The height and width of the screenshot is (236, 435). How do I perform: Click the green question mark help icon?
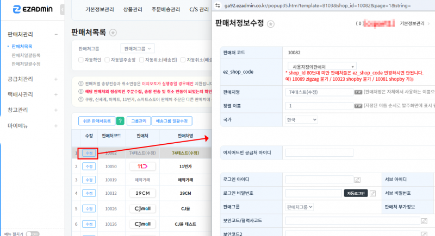[x=120, y=121]
